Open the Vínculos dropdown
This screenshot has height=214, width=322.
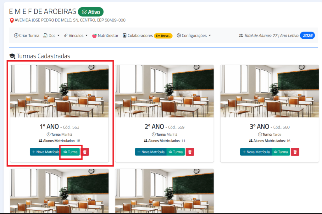pyautogui.click(x=76, y=36)
